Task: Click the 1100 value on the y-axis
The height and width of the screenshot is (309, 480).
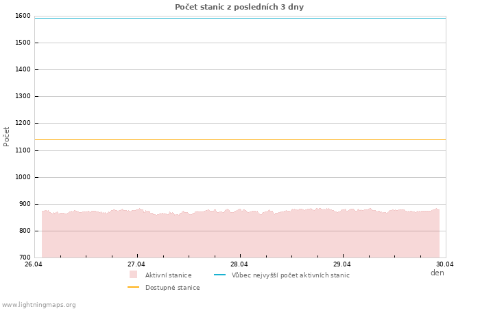Action: pos(23,150)
